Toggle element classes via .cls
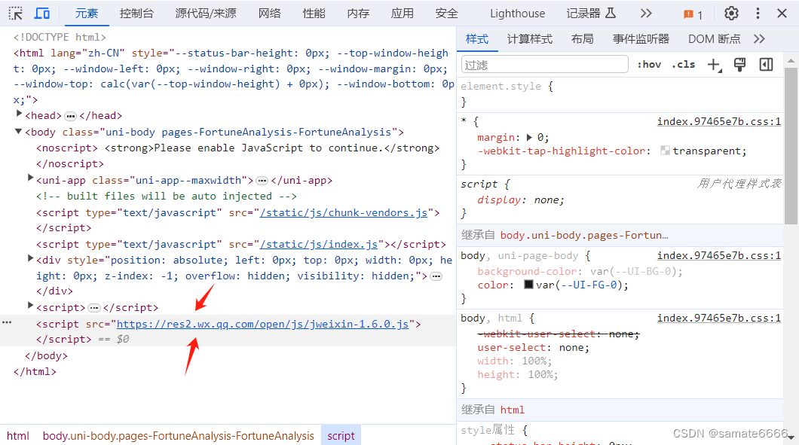799x445 pixels. [x=683, y=64]
